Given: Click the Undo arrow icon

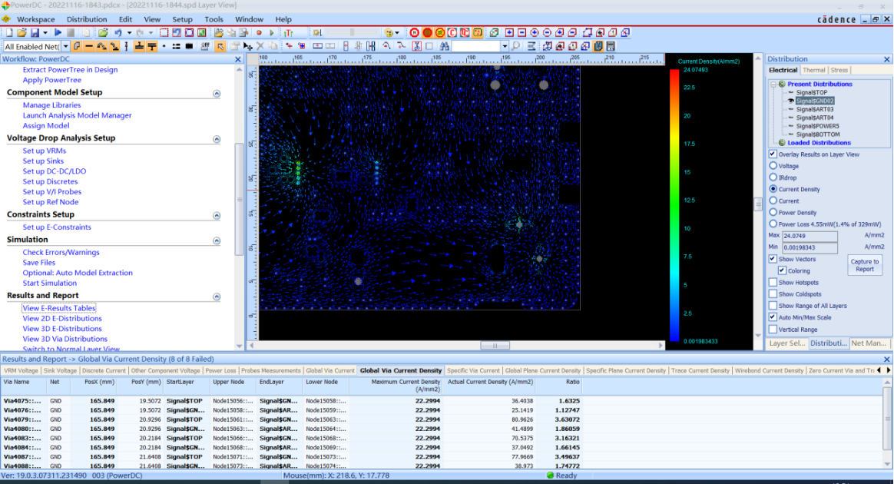Looking at the screenshot, I should pyautogui.click(x=118, y=32).
